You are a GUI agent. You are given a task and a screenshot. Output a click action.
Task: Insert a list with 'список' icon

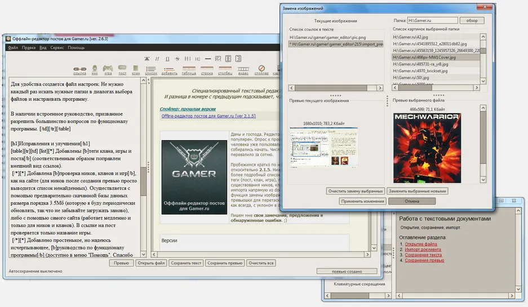(151, 69)
